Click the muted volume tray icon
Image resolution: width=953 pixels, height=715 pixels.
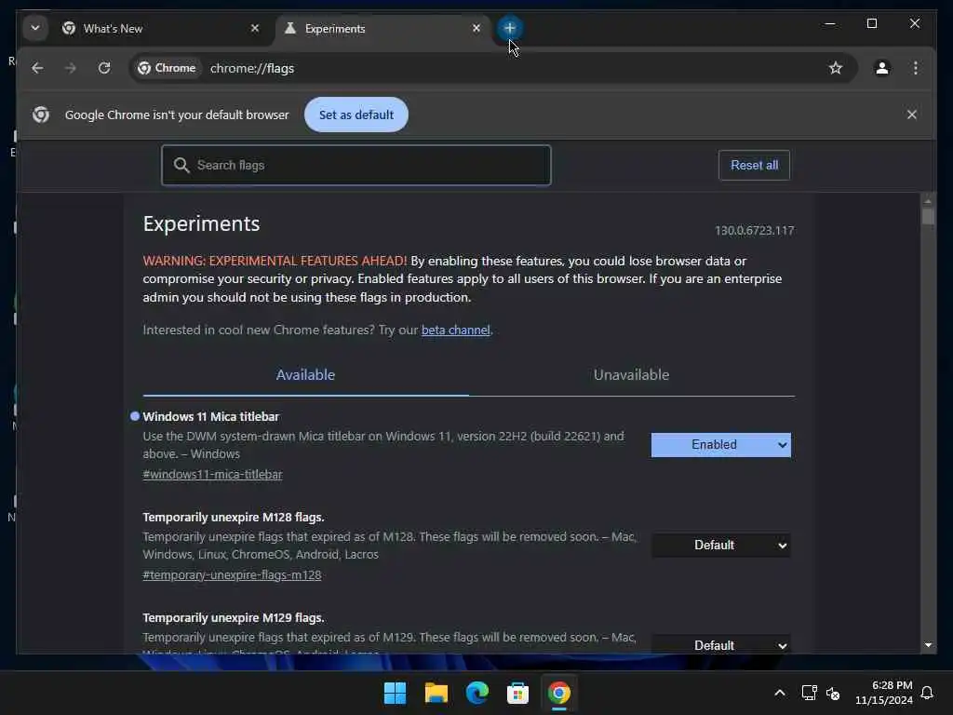tap(833, 693)
